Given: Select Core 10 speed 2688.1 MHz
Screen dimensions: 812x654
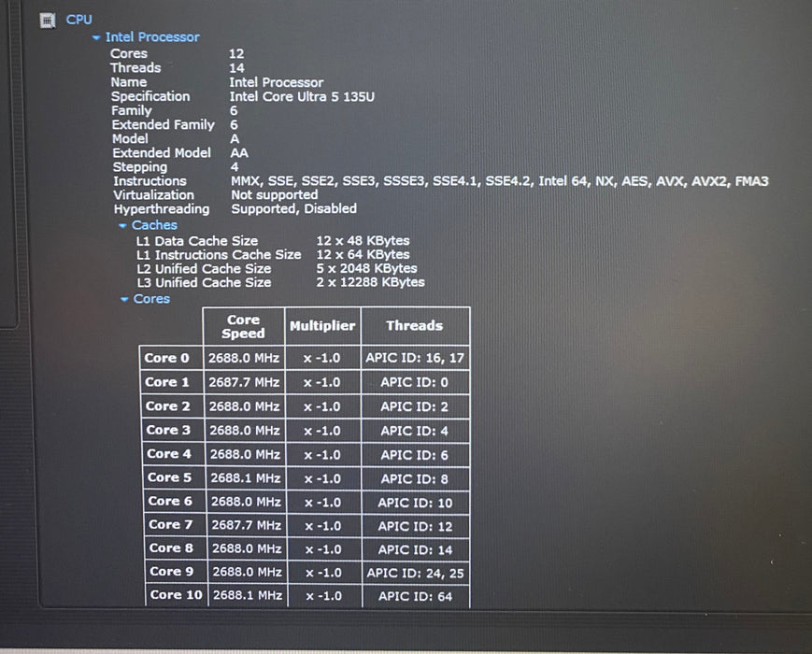Looking at the screenshot, I should point(248,595).
